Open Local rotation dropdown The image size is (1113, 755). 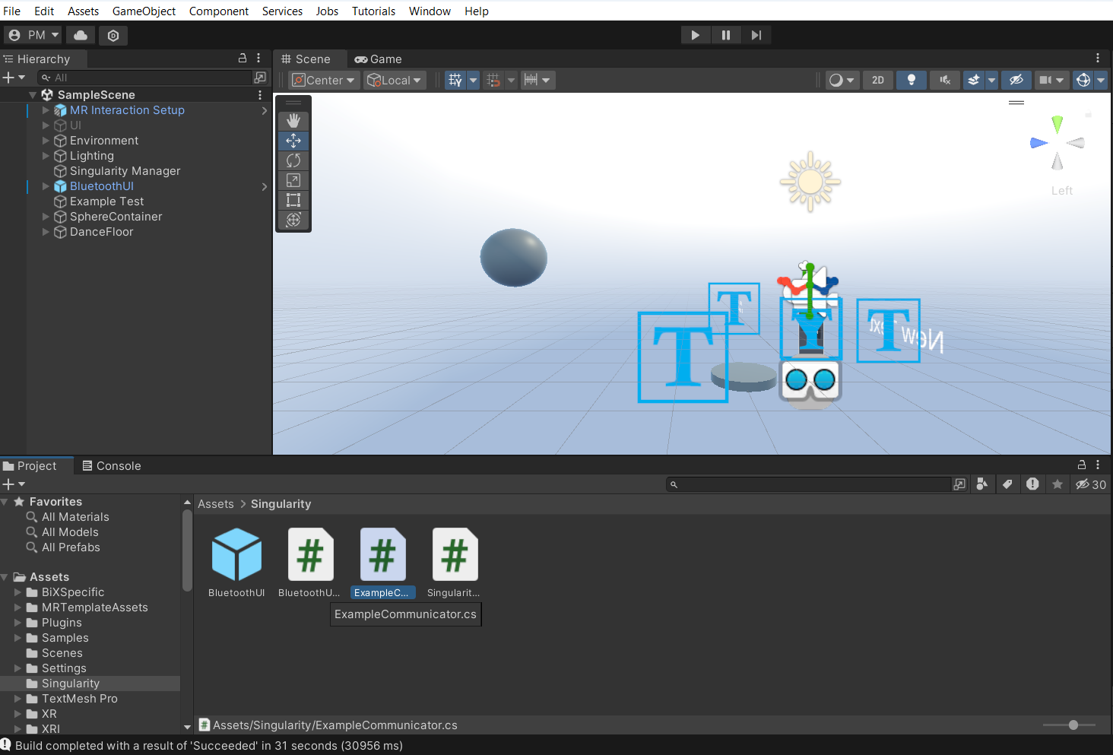394,80
